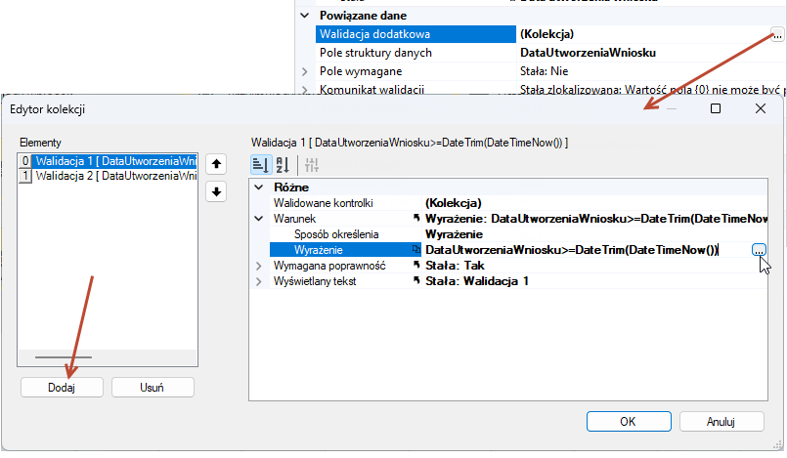The width and height of the screenshot is (787, 458).
Task: Move selected validation down with arrow button
Action: [x=216, y=191]
